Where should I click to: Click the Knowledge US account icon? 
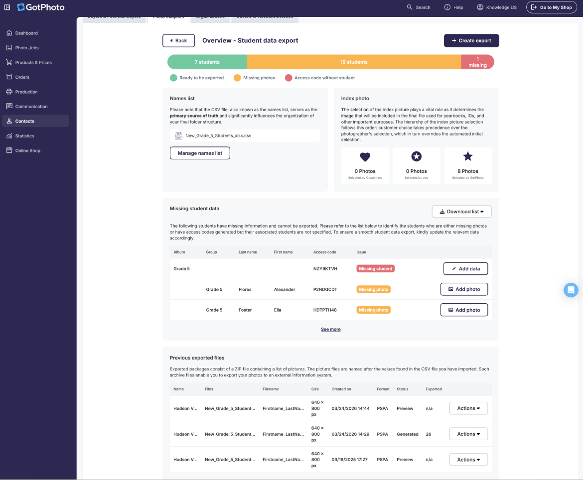pos(480,7)
